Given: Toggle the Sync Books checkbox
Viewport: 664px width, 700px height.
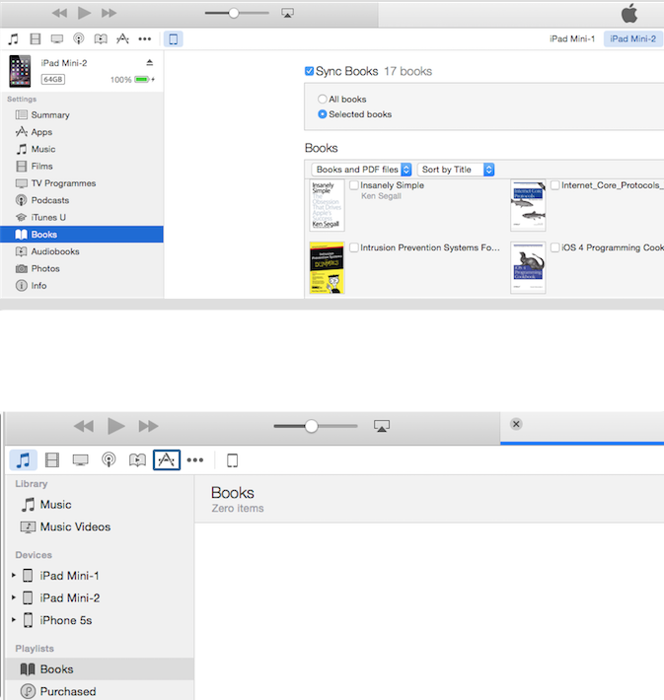Looking at the screenshot, I should pyautogui.click(x=309, y=71).
